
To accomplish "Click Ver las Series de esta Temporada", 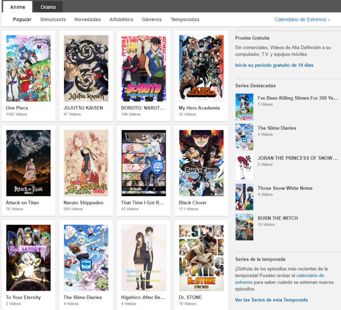I will (x=271, y=300).
